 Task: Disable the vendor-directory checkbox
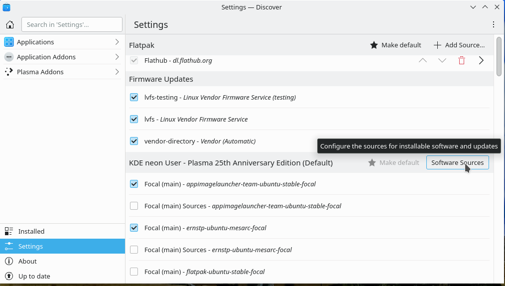(x=134, y=141)
